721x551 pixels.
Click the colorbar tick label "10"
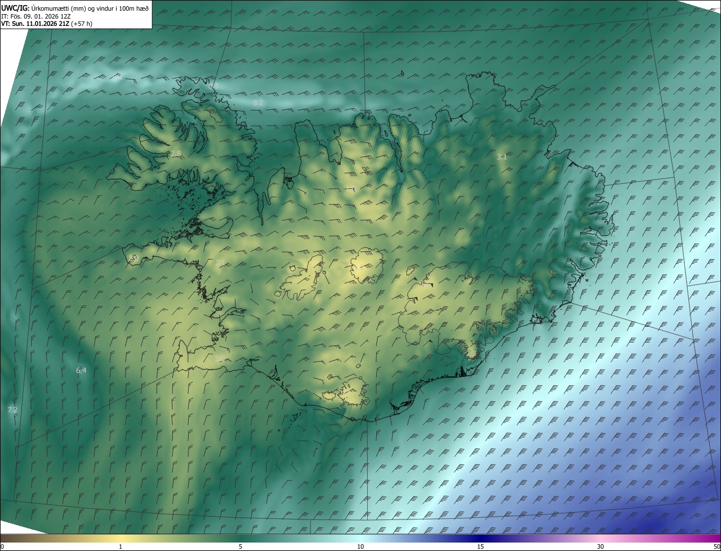click(x=360, y=546)
